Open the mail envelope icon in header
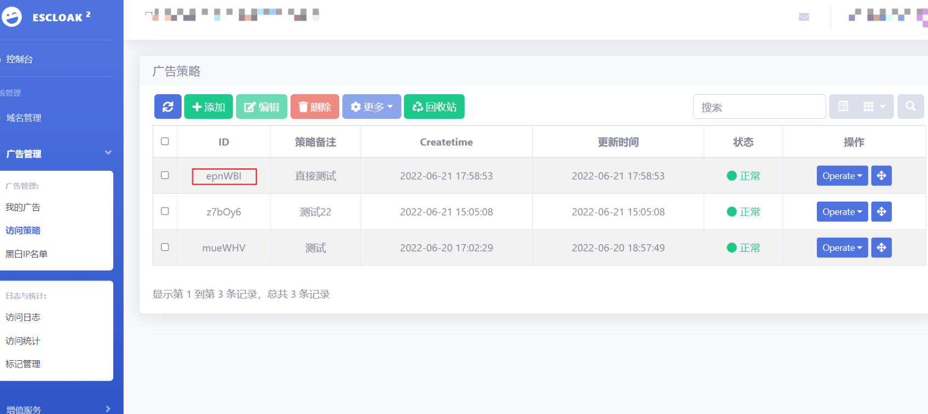The width and height of the screenshot is (928, 414). pyautogui.click(x=804, y=17)
